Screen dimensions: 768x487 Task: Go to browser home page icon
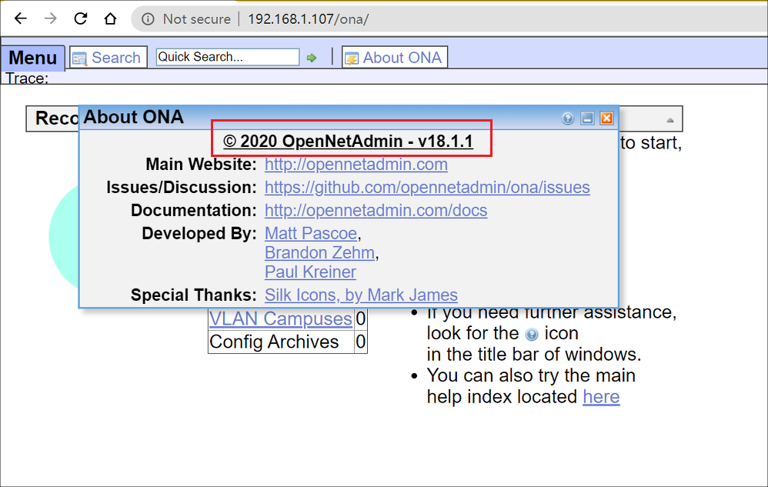[111, 18]
